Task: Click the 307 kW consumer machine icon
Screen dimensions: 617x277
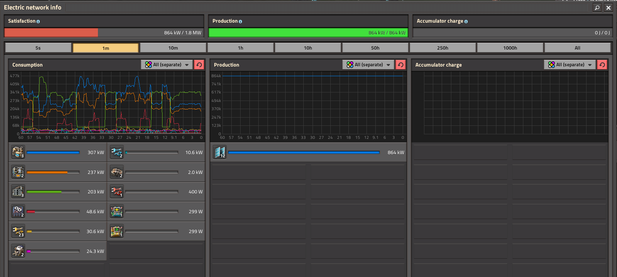Action: coord(18,152)
